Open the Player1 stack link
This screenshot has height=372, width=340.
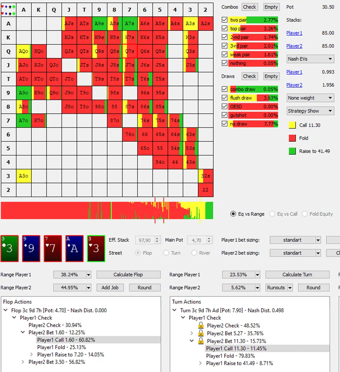294,33
